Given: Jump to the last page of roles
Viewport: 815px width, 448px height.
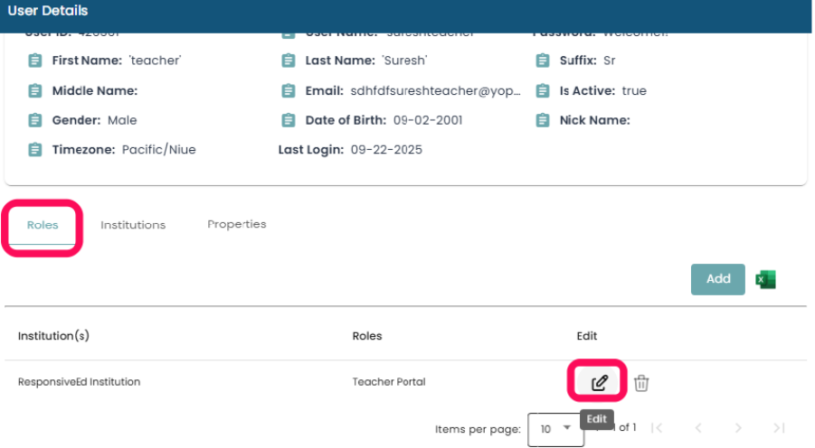Looking at the screenshot, I should pos(779,428).
